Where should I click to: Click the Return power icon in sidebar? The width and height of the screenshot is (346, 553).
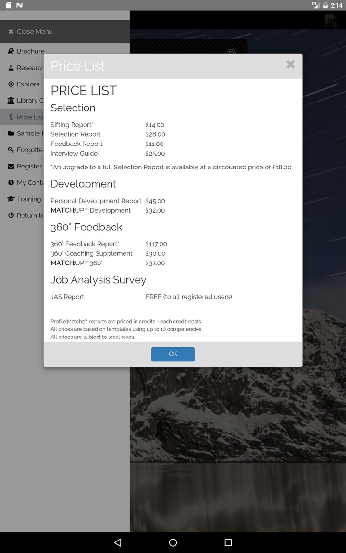pyautogui.click(x=11, y=216)
